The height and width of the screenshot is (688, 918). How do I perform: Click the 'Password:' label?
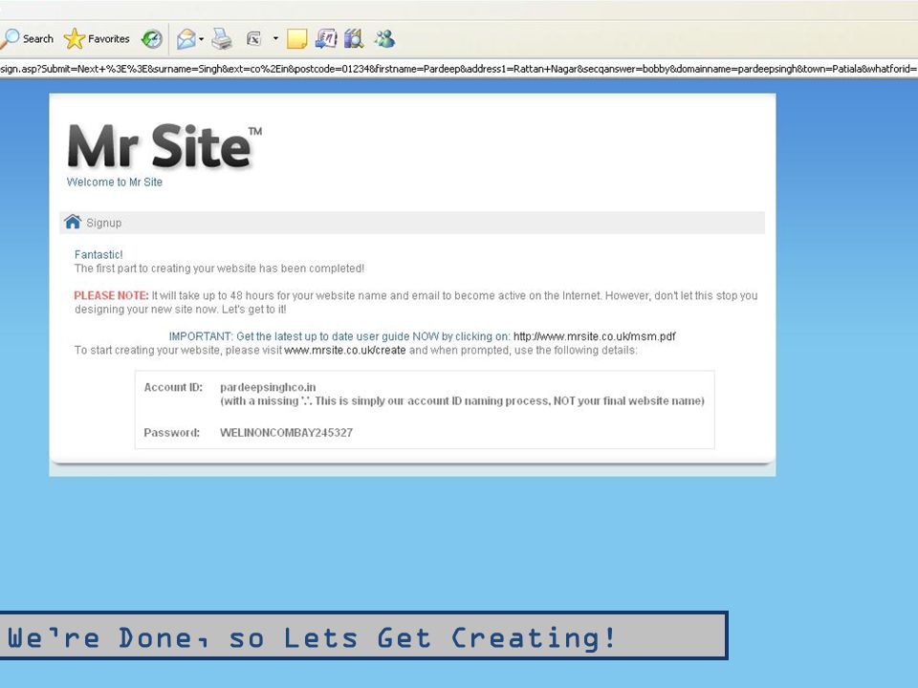point(171,432)
